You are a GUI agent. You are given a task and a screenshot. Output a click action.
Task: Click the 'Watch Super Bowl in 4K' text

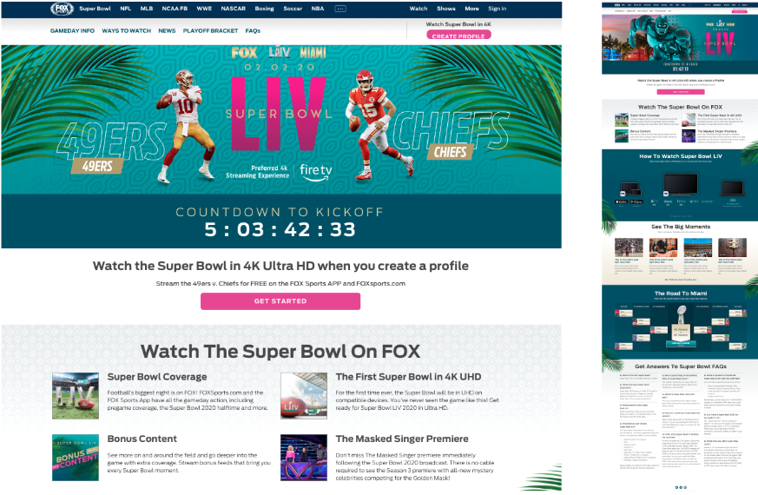[x=458, y=24]
